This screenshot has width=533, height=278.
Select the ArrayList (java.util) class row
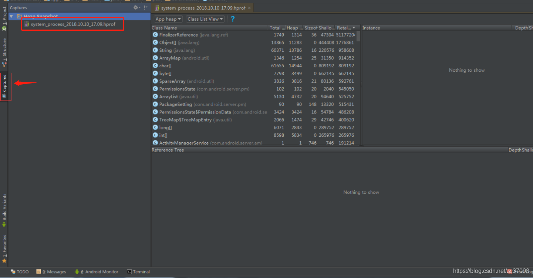[253, 96]
